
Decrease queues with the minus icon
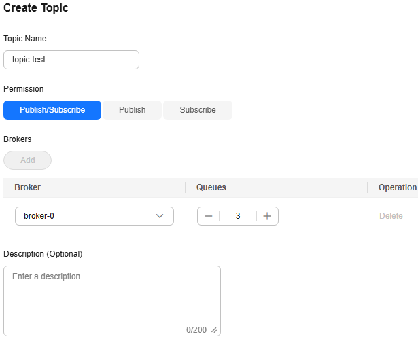pos(209,216)
